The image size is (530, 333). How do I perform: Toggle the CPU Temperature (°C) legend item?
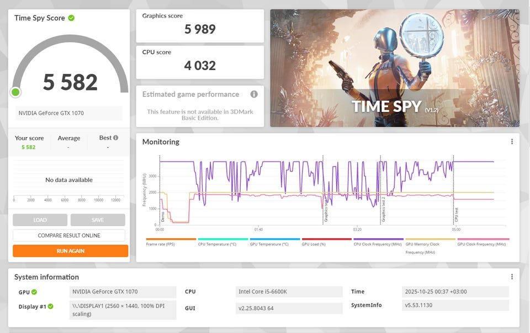[x=222, y=242]
